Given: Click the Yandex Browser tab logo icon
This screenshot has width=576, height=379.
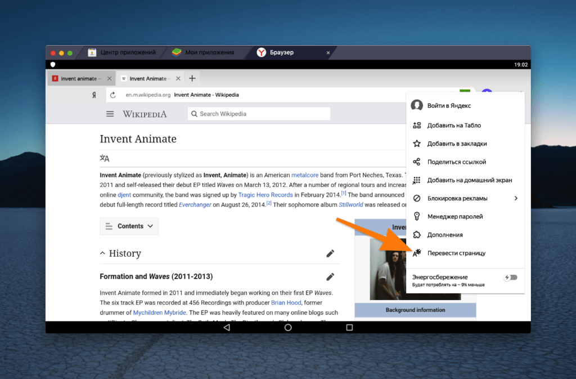Looking at the screenshot, I should point(261,52).
